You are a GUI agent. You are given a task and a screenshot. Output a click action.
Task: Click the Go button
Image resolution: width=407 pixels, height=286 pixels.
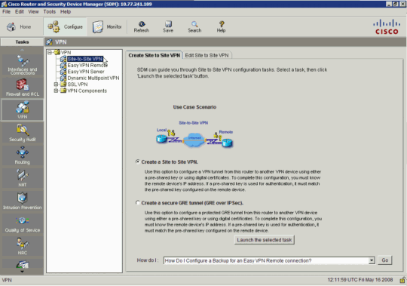tap(385, 260)
